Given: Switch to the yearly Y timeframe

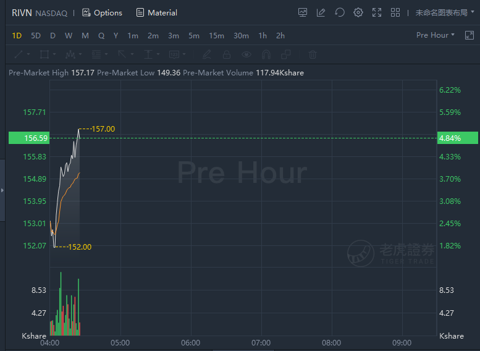Looking at the screenshot, I should [116, 36].
